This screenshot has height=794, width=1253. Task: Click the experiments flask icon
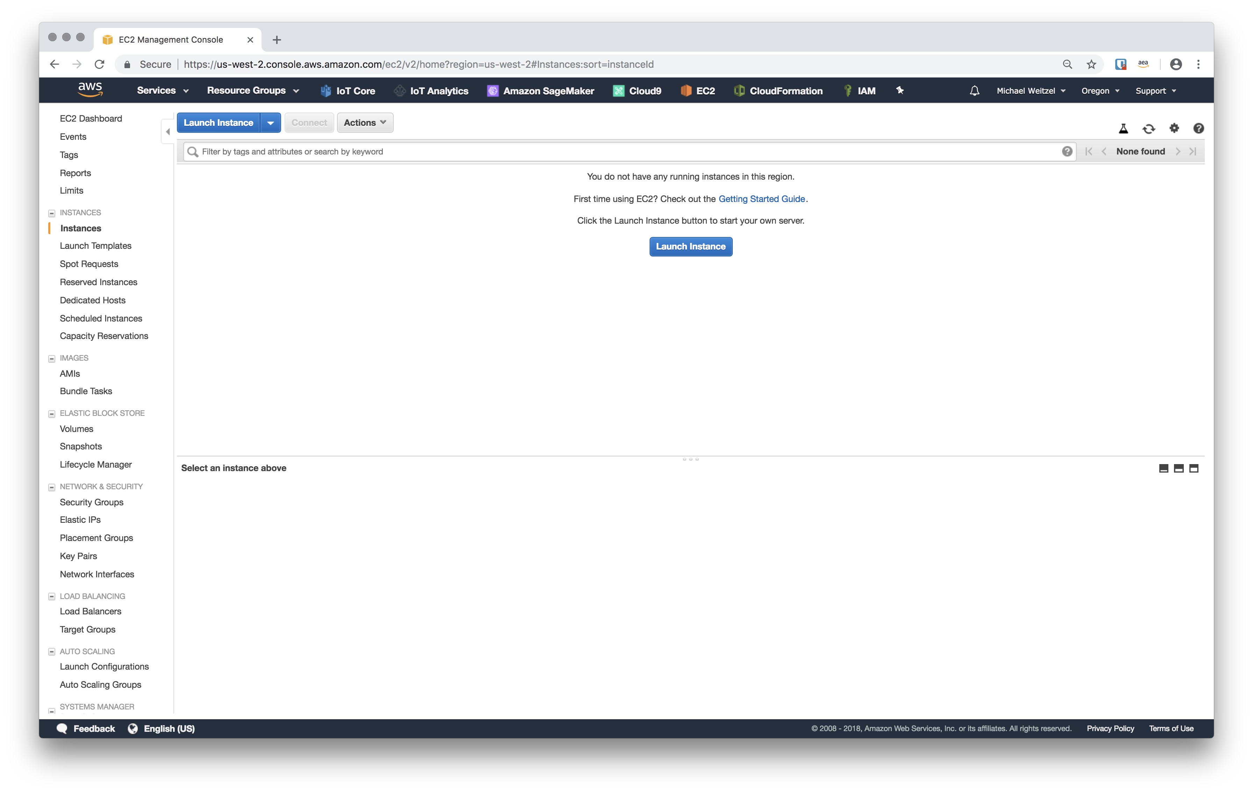1123,129
